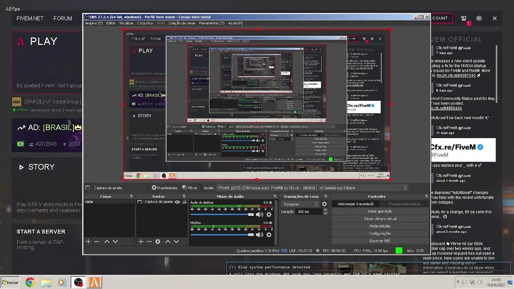Undock the Controles panel
The height and width of the screenshot is (289, 514).
(426, 196)
